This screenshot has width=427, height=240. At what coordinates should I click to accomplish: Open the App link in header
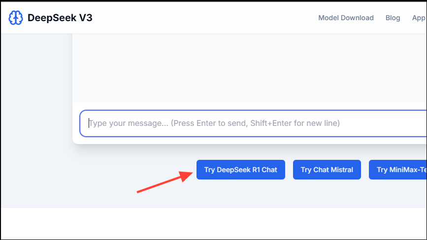pyautogui.click(x=419, y=18)
